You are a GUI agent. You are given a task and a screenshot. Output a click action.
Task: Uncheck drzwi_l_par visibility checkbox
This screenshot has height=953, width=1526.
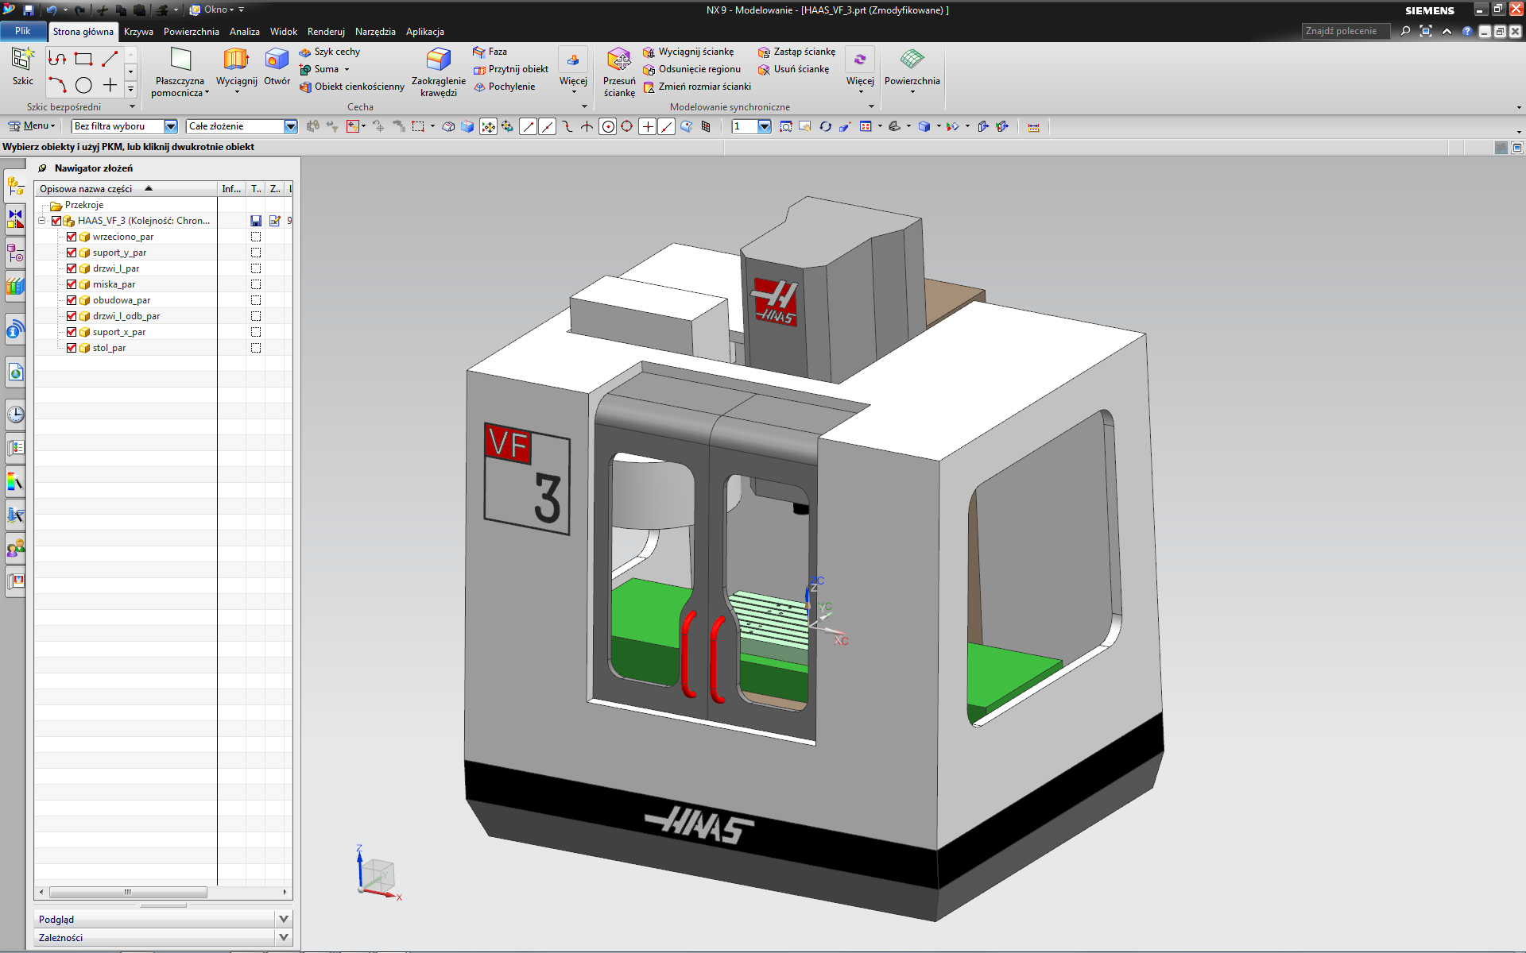point(72,268)
